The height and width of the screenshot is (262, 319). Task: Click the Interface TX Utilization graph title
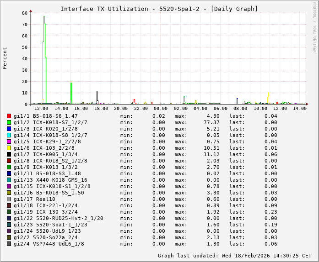pos(159,9)
